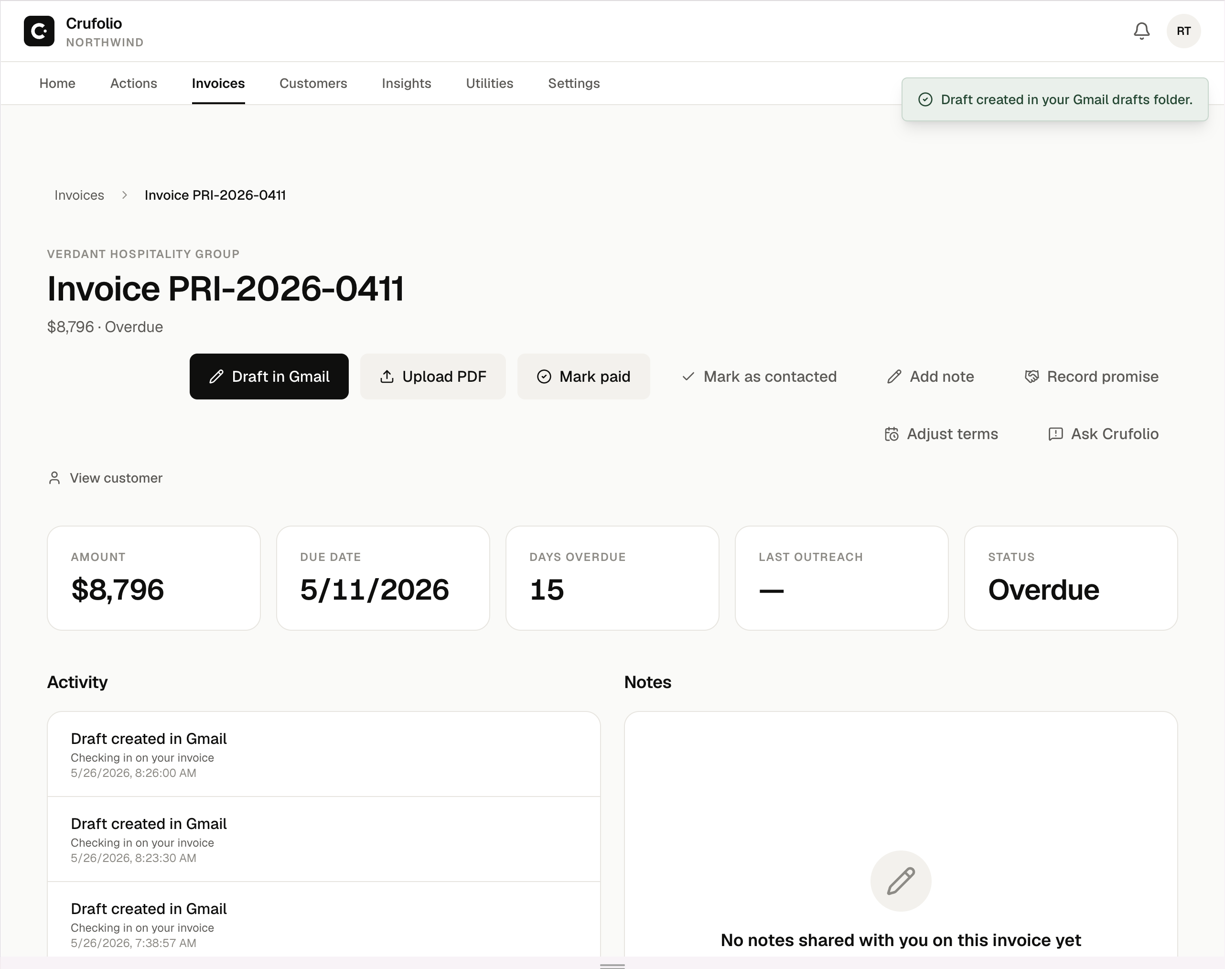
Task: Open the RT user avatar menu
Action: click(x=1183, y=31)
